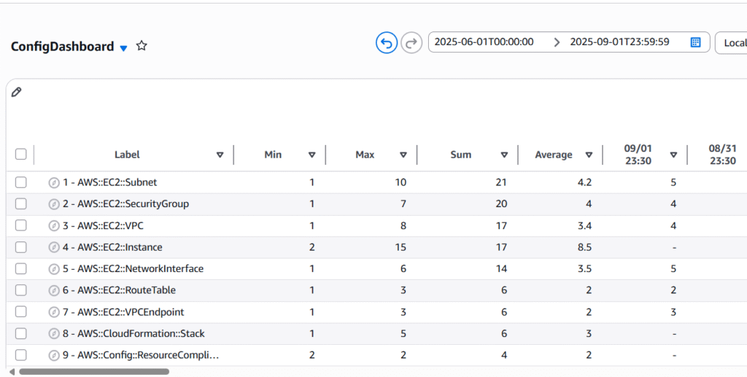Sort by the Max column header
The width and height of the screenshot is (747, 377).
tap(365, 155)
